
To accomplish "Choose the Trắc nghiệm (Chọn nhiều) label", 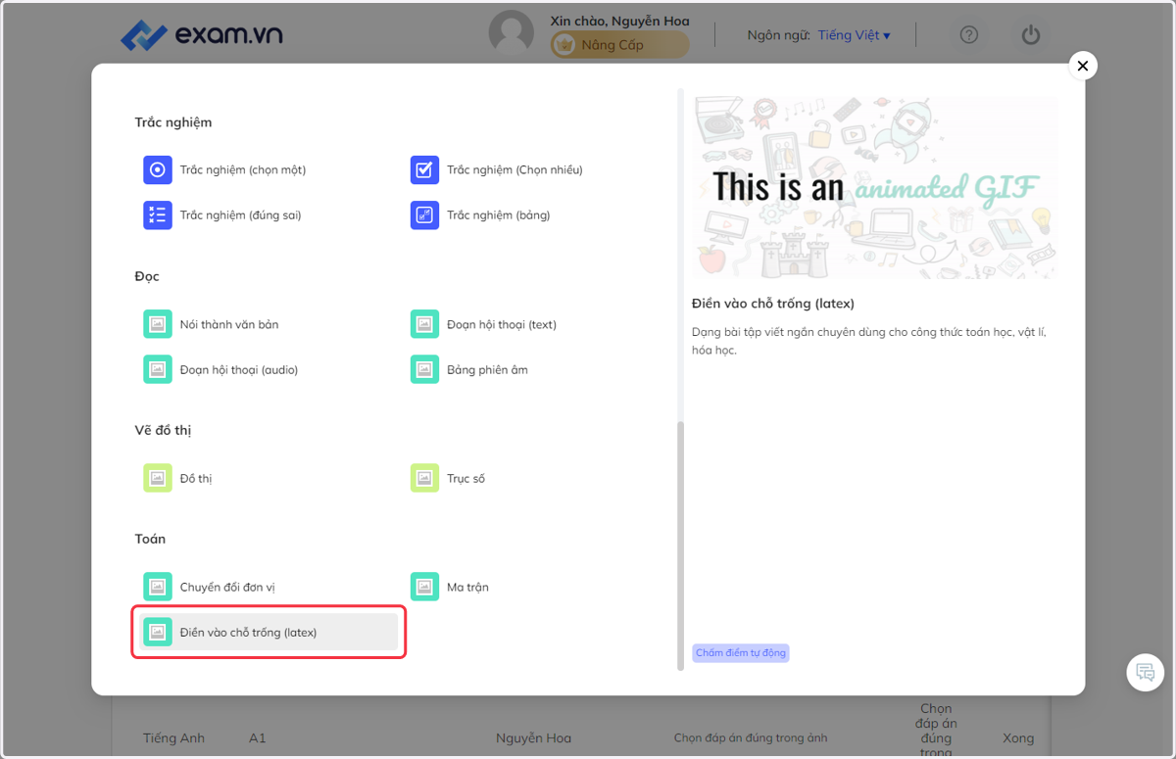I will [514, 169].
